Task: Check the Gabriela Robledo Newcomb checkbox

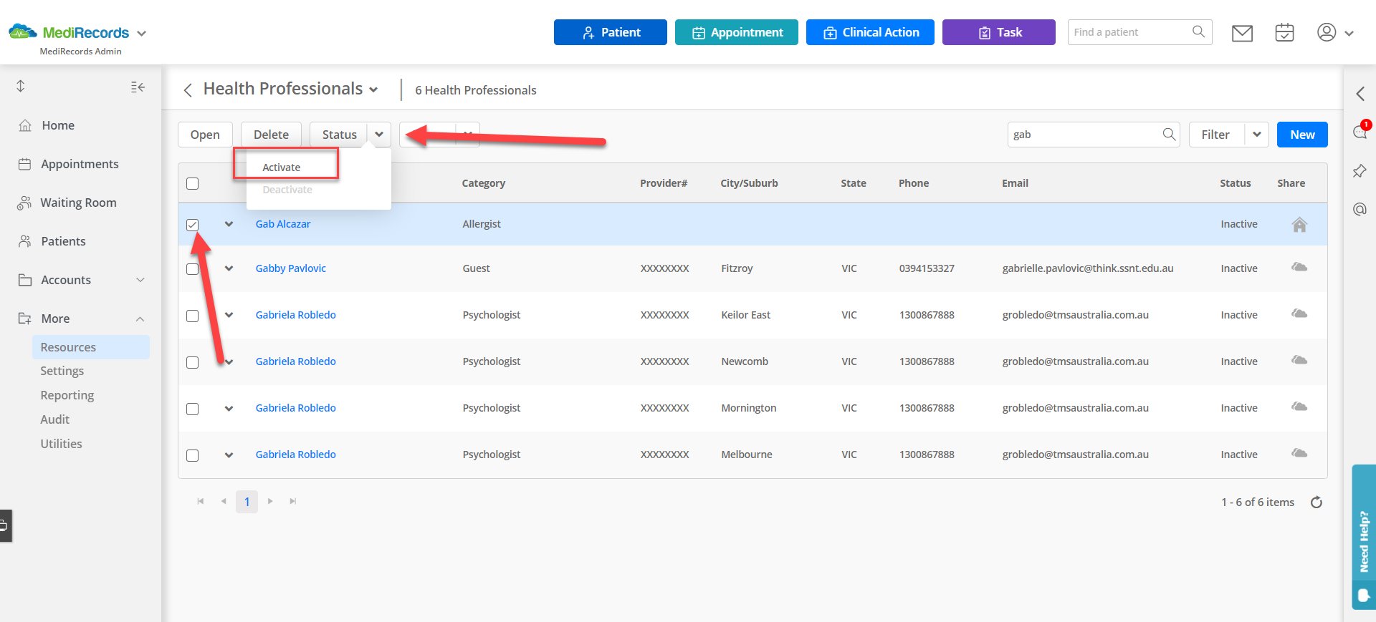Action: pyautogui.click(x=192, y=362)
